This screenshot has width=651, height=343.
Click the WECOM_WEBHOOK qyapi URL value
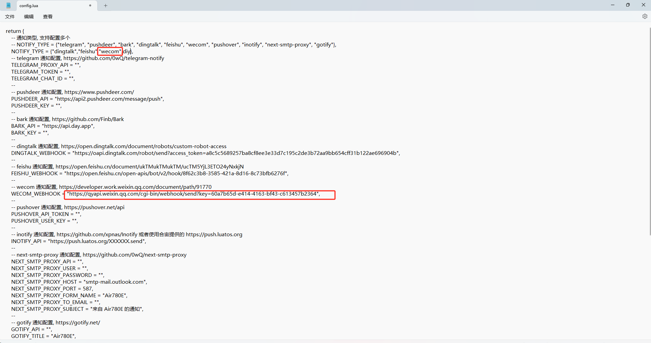(193, 194)
